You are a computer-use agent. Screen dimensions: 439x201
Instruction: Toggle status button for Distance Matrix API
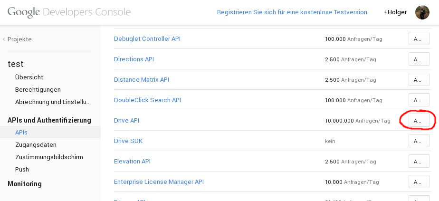tap(419, 79)
